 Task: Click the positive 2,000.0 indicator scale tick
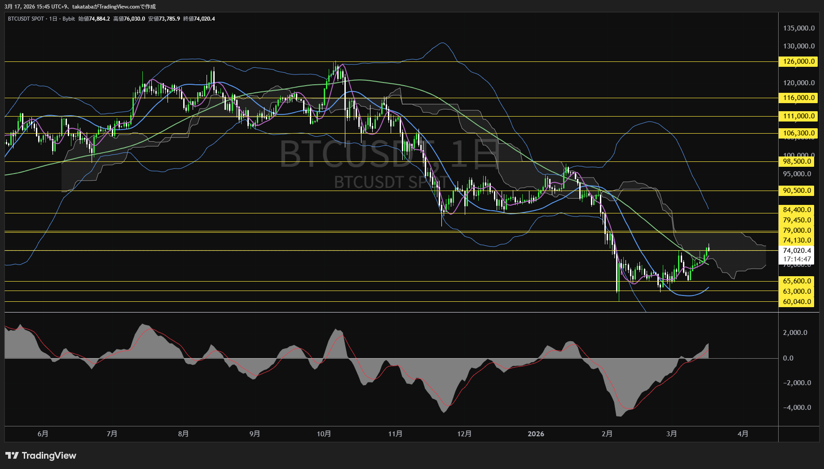(795, 333)
